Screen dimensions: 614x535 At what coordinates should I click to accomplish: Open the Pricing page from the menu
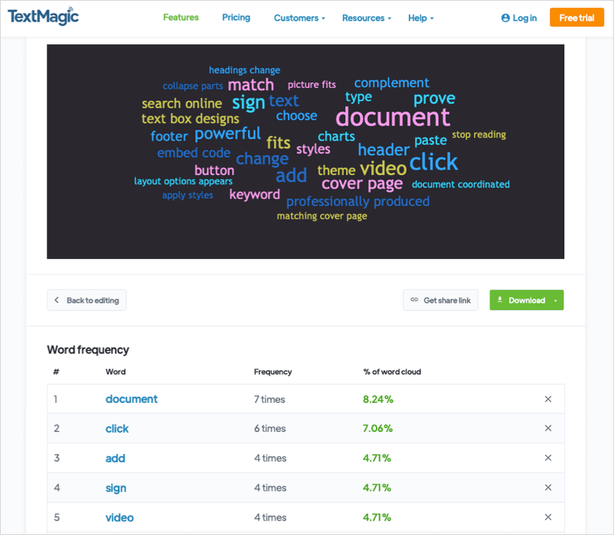tap(236, 18)
